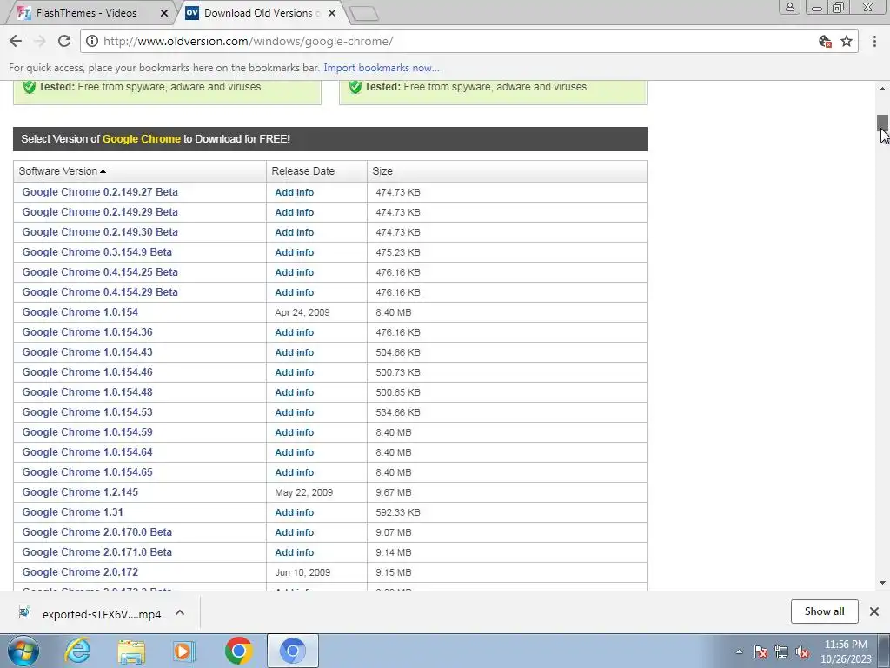The height and width of the screenshot is (668, 890).
Task: Open Google Chrome 2.0.170.0 Beta link
Action: (97, 531)
